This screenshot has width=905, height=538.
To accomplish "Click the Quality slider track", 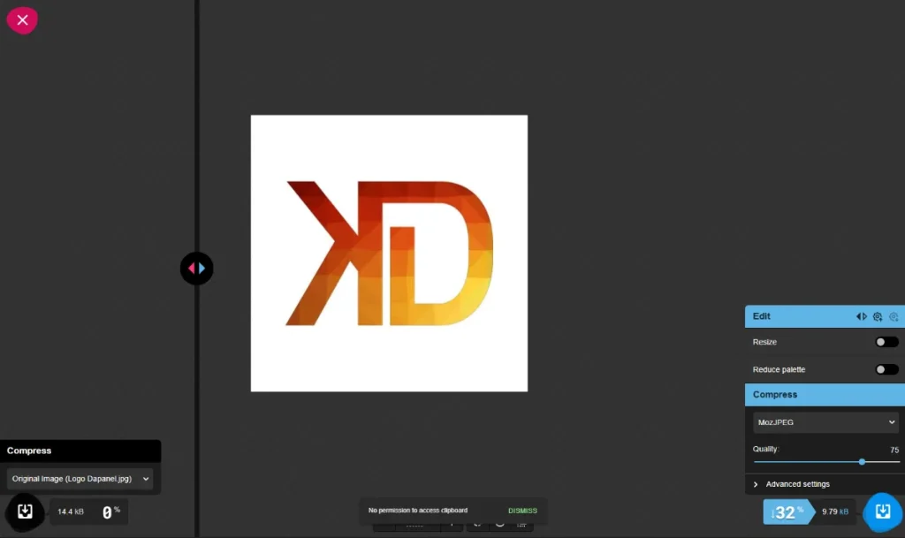I will tap(826, 462).
